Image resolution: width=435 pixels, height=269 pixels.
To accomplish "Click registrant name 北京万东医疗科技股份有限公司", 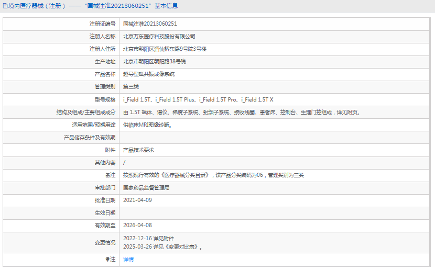I will (x=159, y=37).
